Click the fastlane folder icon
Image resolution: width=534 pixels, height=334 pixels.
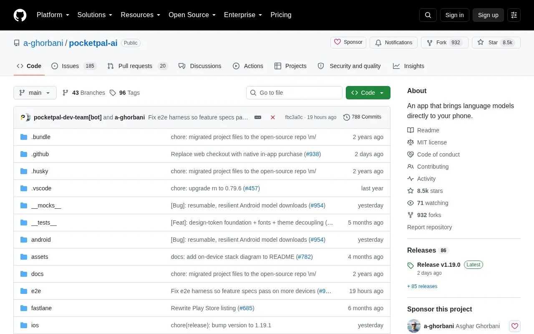pos(24,308)
